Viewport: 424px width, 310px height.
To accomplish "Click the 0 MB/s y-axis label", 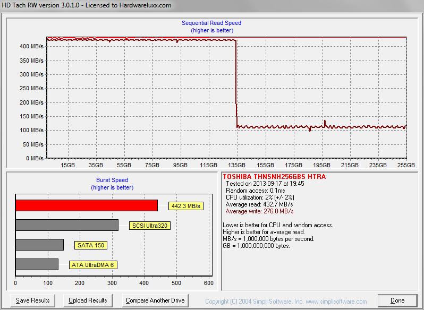I will tap(35, 158).
